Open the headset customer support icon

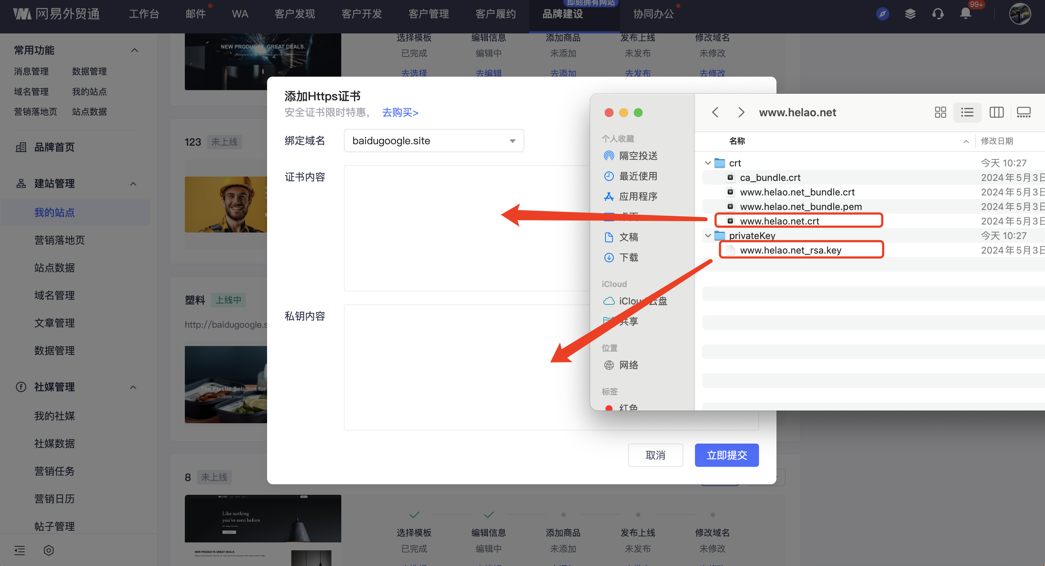point(938,14)
